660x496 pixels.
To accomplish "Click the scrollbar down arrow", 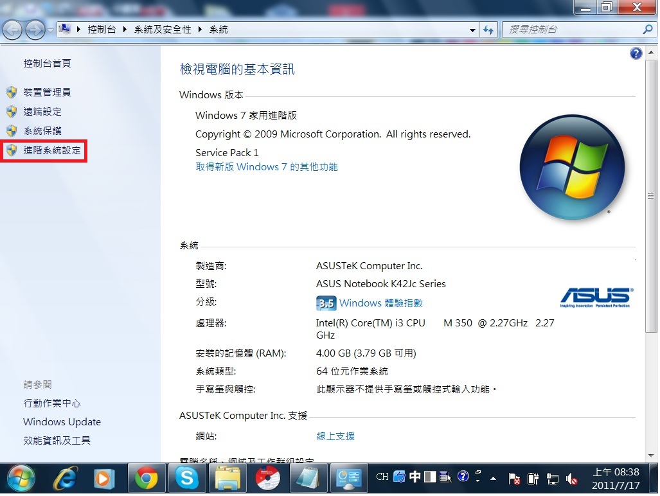I will pos(651,456).
